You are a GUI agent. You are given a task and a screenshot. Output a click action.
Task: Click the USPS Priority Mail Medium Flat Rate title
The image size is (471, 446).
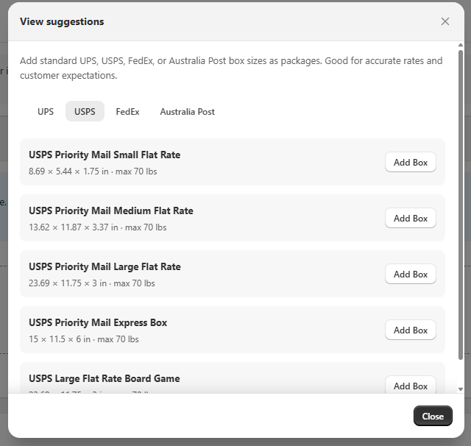pos(110,211)
